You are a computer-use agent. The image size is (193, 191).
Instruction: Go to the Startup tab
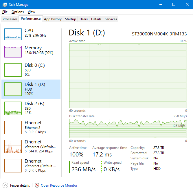[71, 19]
